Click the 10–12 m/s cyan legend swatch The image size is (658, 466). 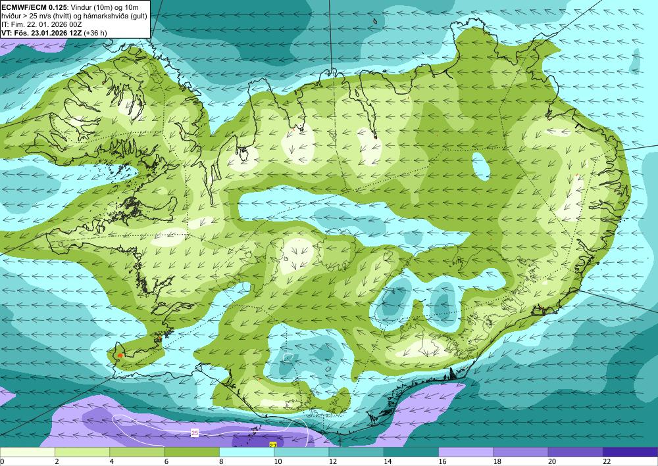(x=301, y=452)
